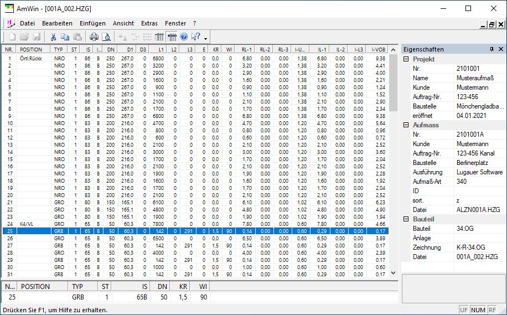
Task: Click the I-VOB column header
Action: pyautogui.click(x=377, y=49)
